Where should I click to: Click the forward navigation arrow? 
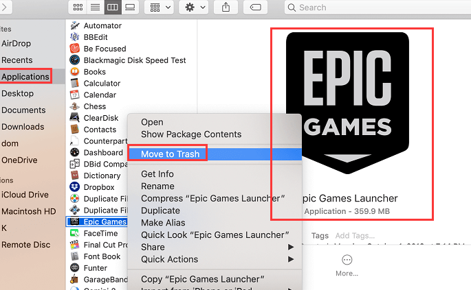[x=4, y=7]
